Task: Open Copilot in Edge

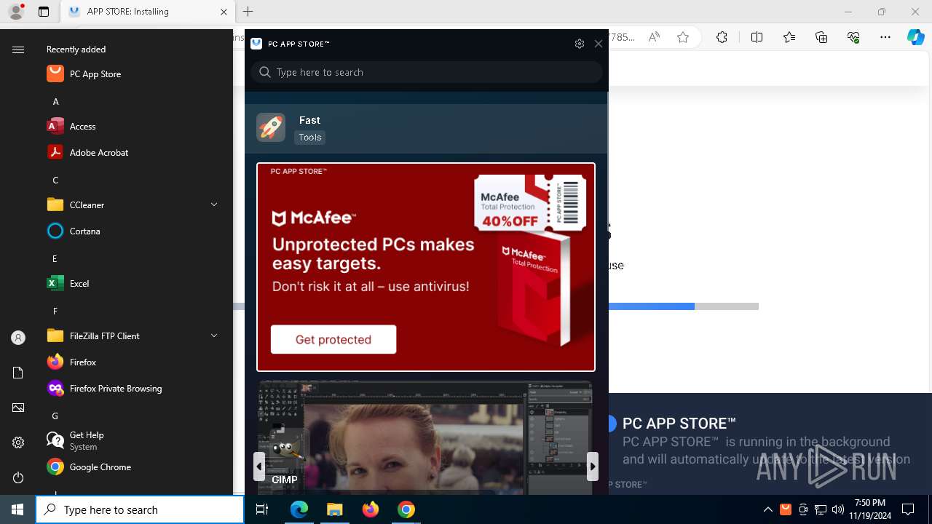Action: pos(916,37)
